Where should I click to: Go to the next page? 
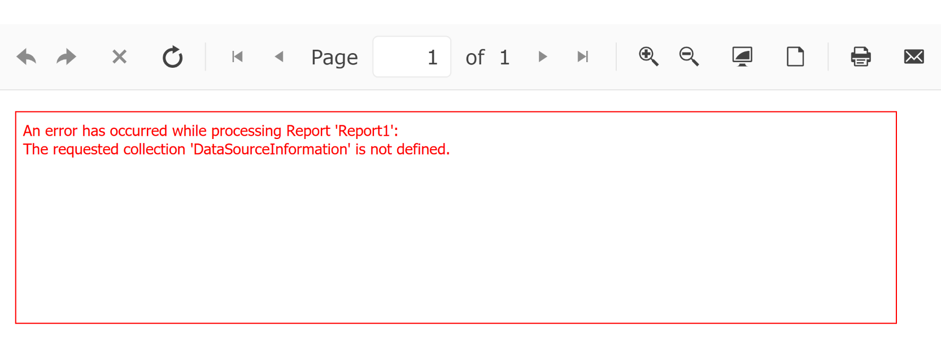click(543, 56)
